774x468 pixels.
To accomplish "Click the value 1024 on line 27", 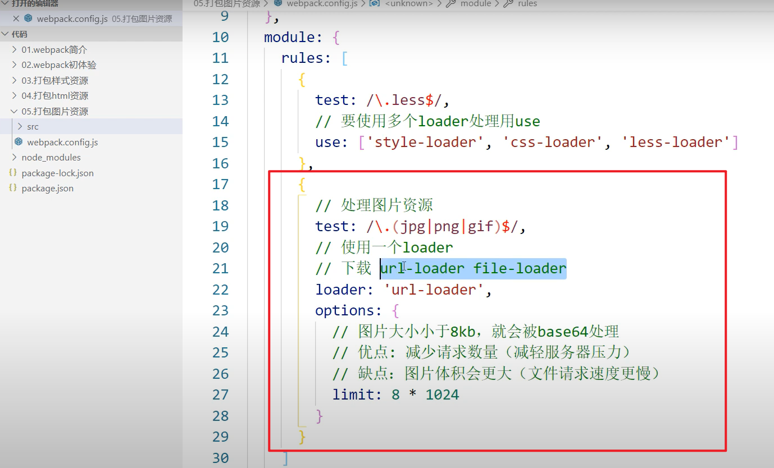I will click(x=442, y=394).
